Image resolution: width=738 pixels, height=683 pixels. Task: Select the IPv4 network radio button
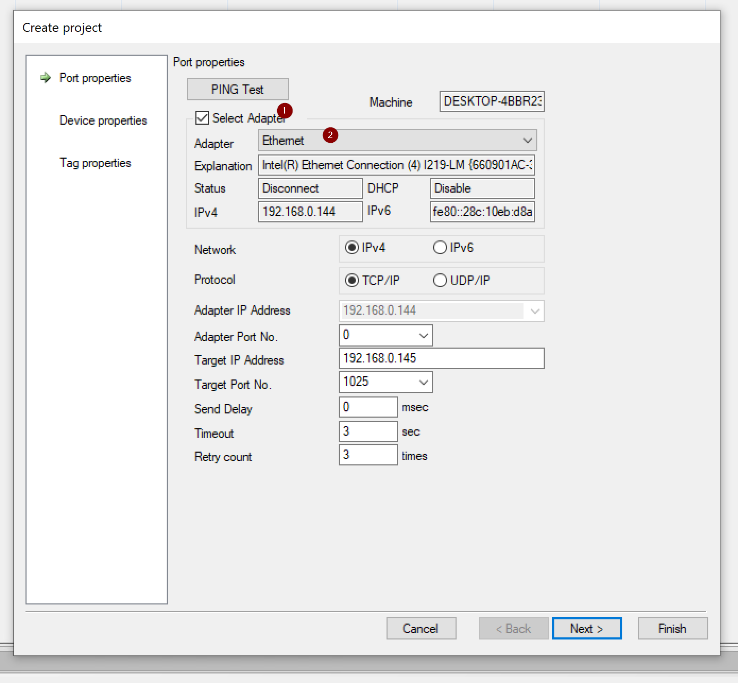[352, 248]
